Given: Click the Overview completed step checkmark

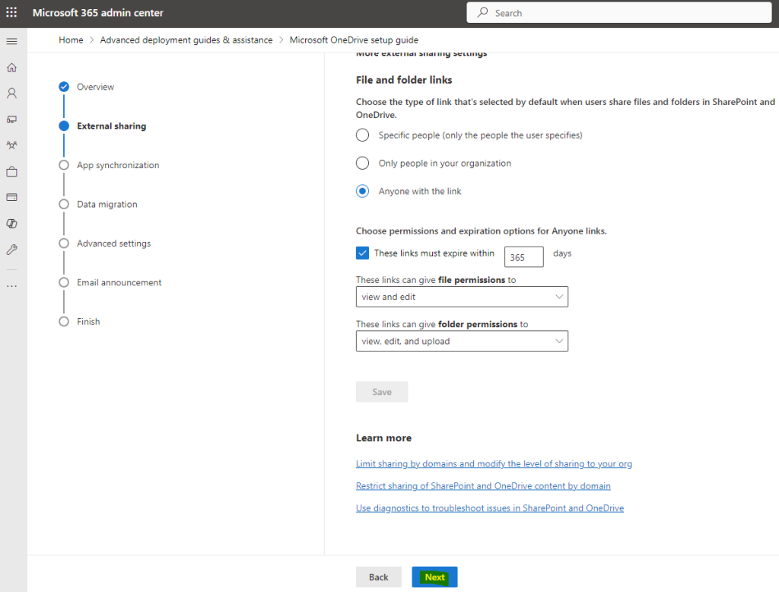Looking at the screenshot, I should pyautogui.click(x=64, y=87).
